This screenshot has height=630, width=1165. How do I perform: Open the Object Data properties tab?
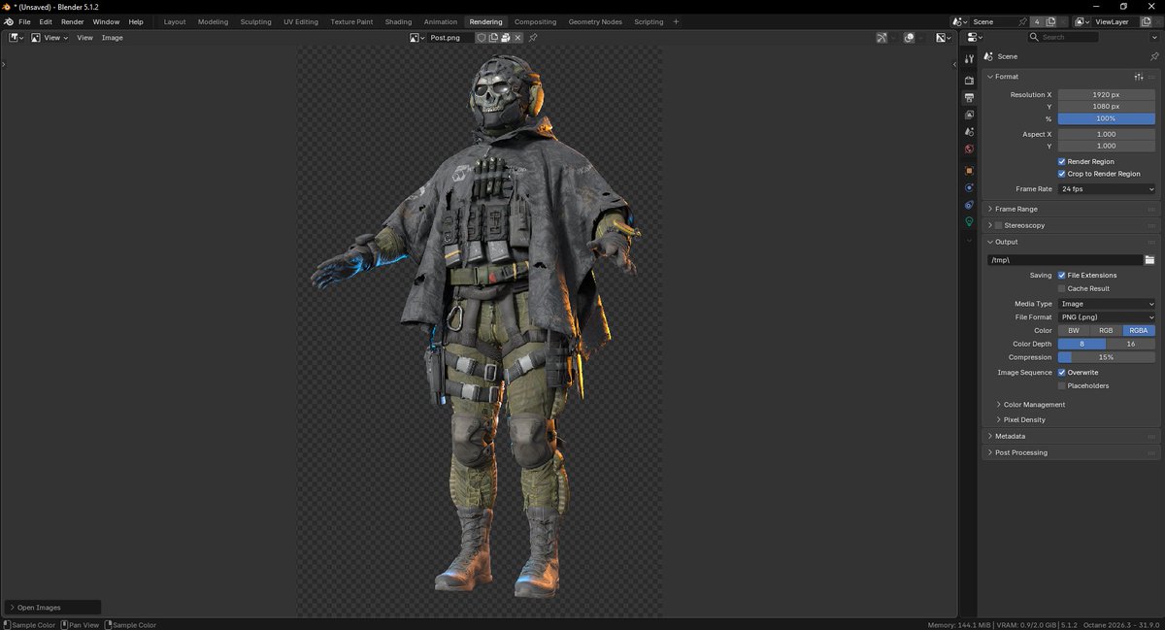[x=969, y=222]
